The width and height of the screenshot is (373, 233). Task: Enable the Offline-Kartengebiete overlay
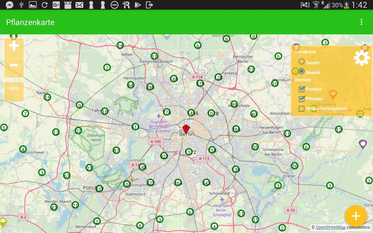pos(302,109)
